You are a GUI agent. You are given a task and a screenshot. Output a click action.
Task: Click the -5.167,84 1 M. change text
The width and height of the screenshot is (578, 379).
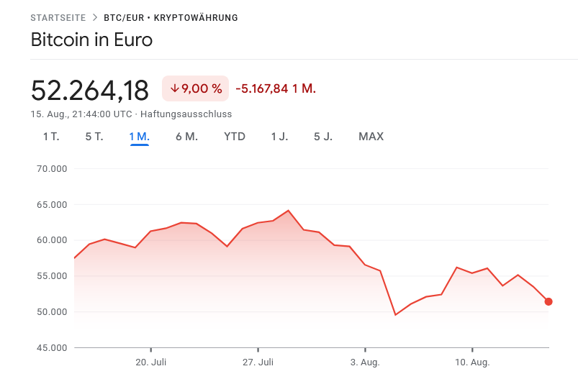(276, 88)
